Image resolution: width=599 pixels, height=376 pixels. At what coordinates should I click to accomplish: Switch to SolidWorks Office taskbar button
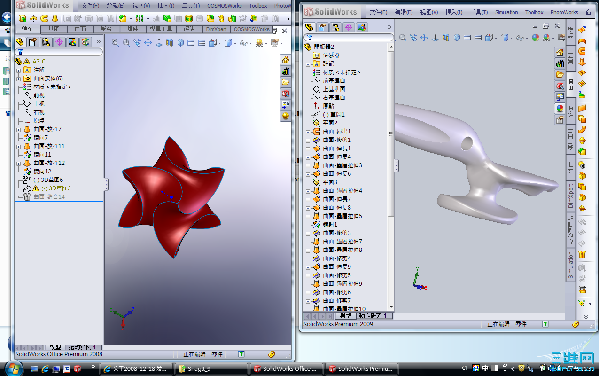click(x=287, y=369)
